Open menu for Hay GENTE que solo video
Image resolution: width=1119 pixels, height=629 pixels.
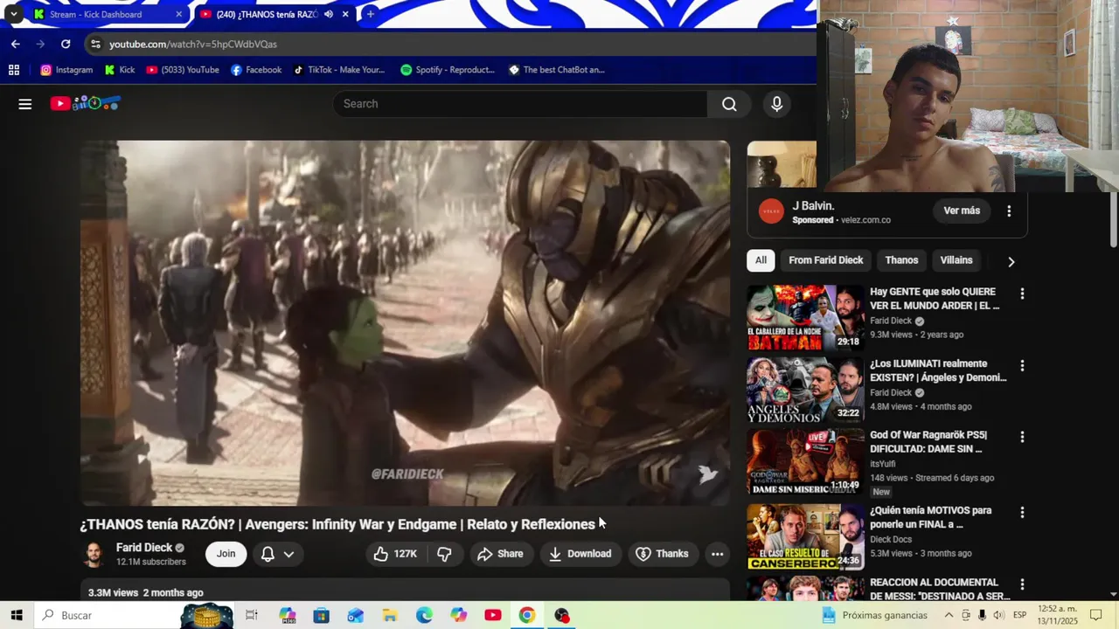tap(1022, 294)
